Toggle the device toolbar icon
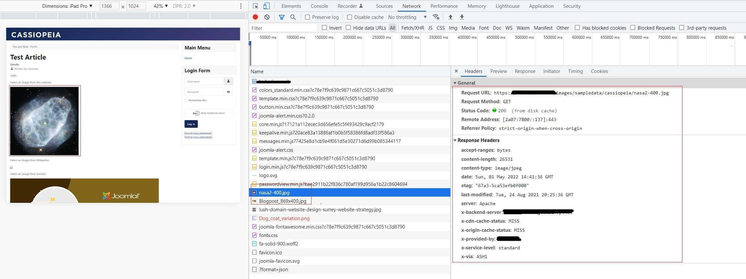 click(x=266, y=6)
